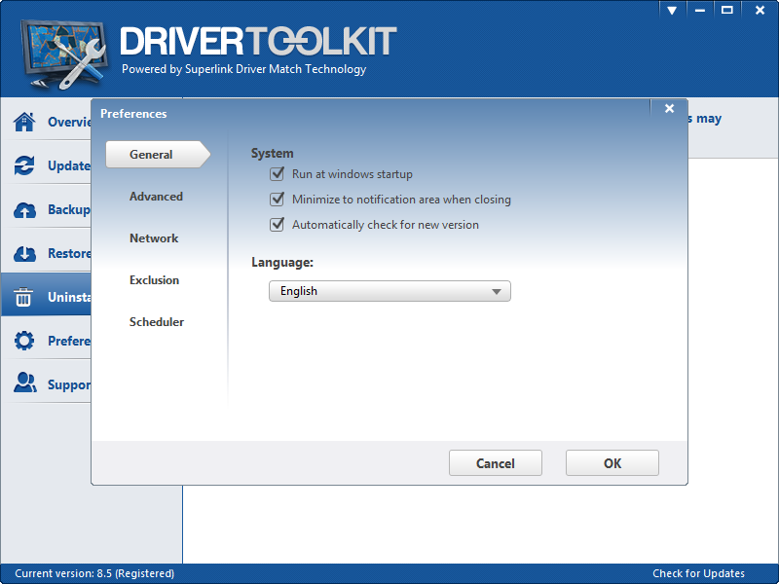This screenshot has width=779, height=584.
Task: Click the Cancel button
Action: (496, 463)
